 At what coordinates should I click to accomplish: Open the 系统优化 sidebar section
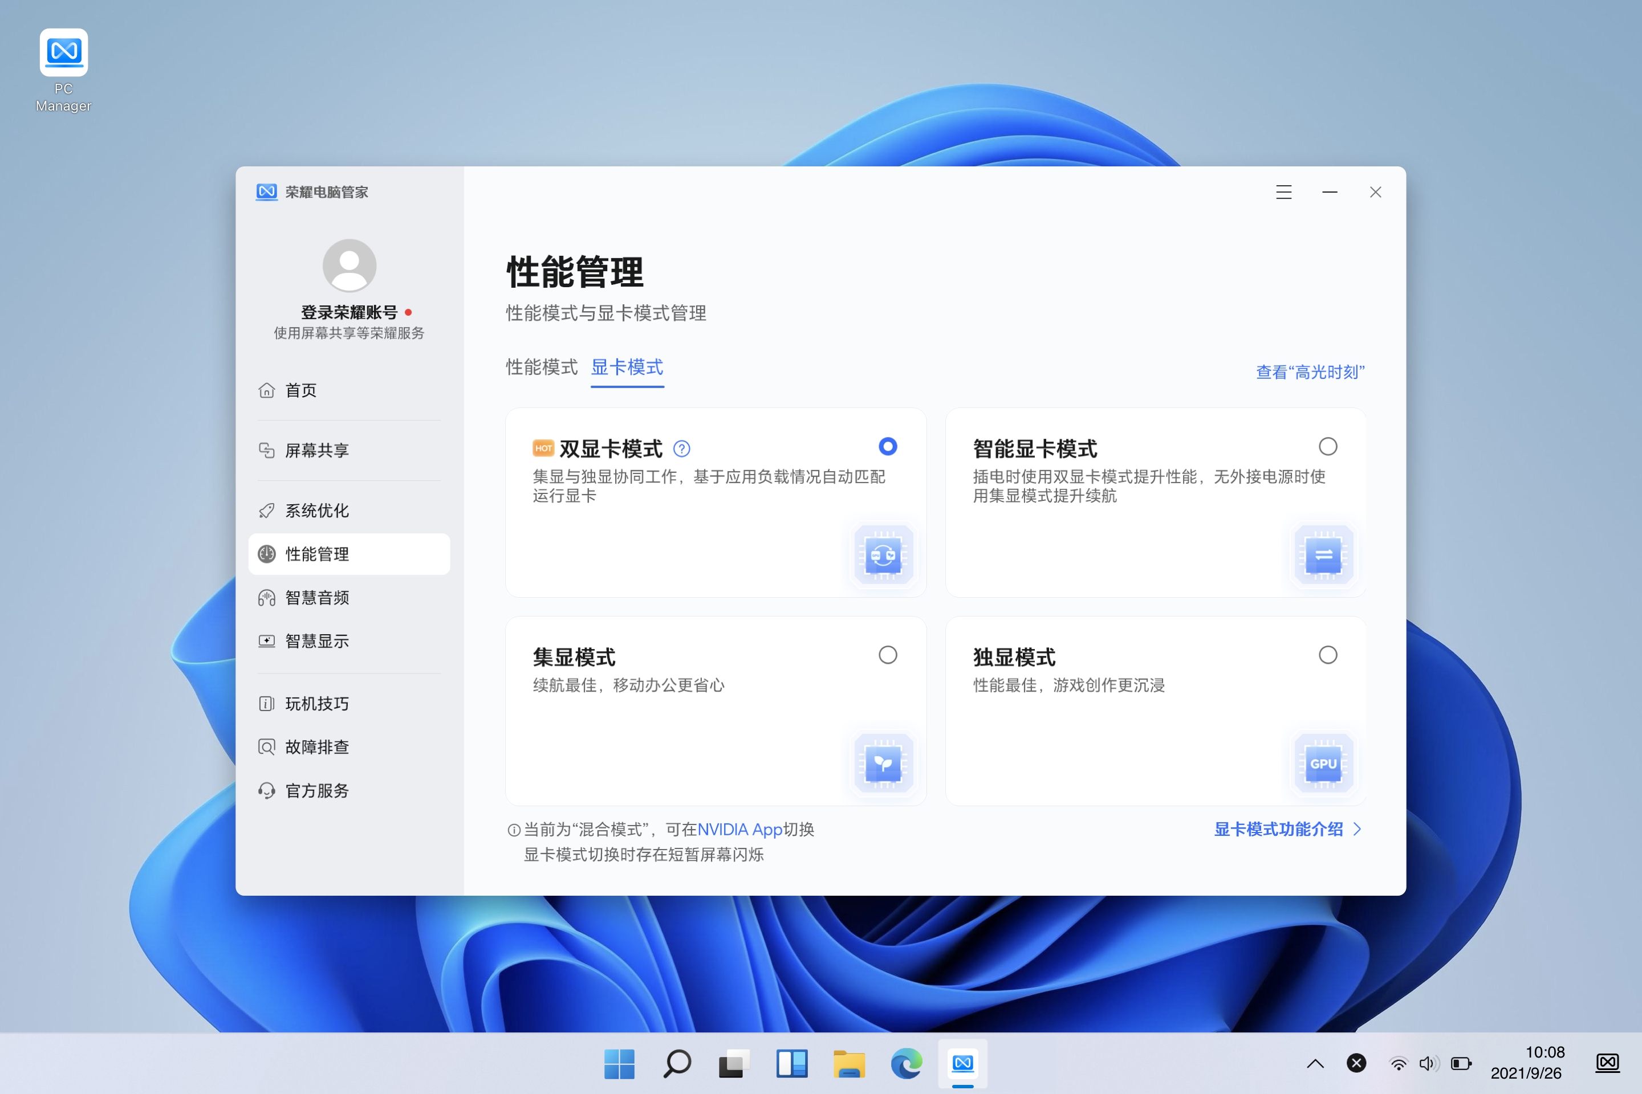(316, 511)
